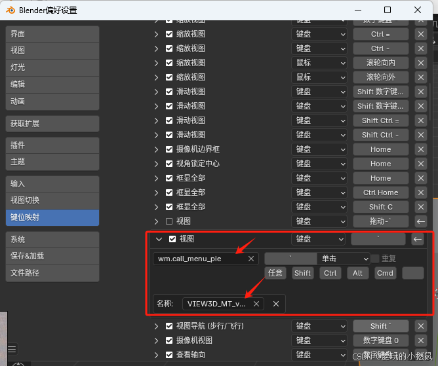Switch to 灯光 preferences section

click(52, 67)
